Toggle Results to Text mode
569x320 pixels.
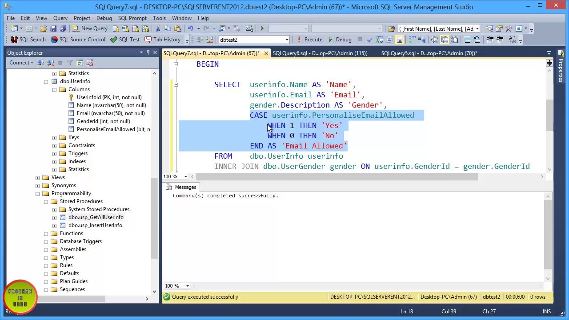click(434, 40)
